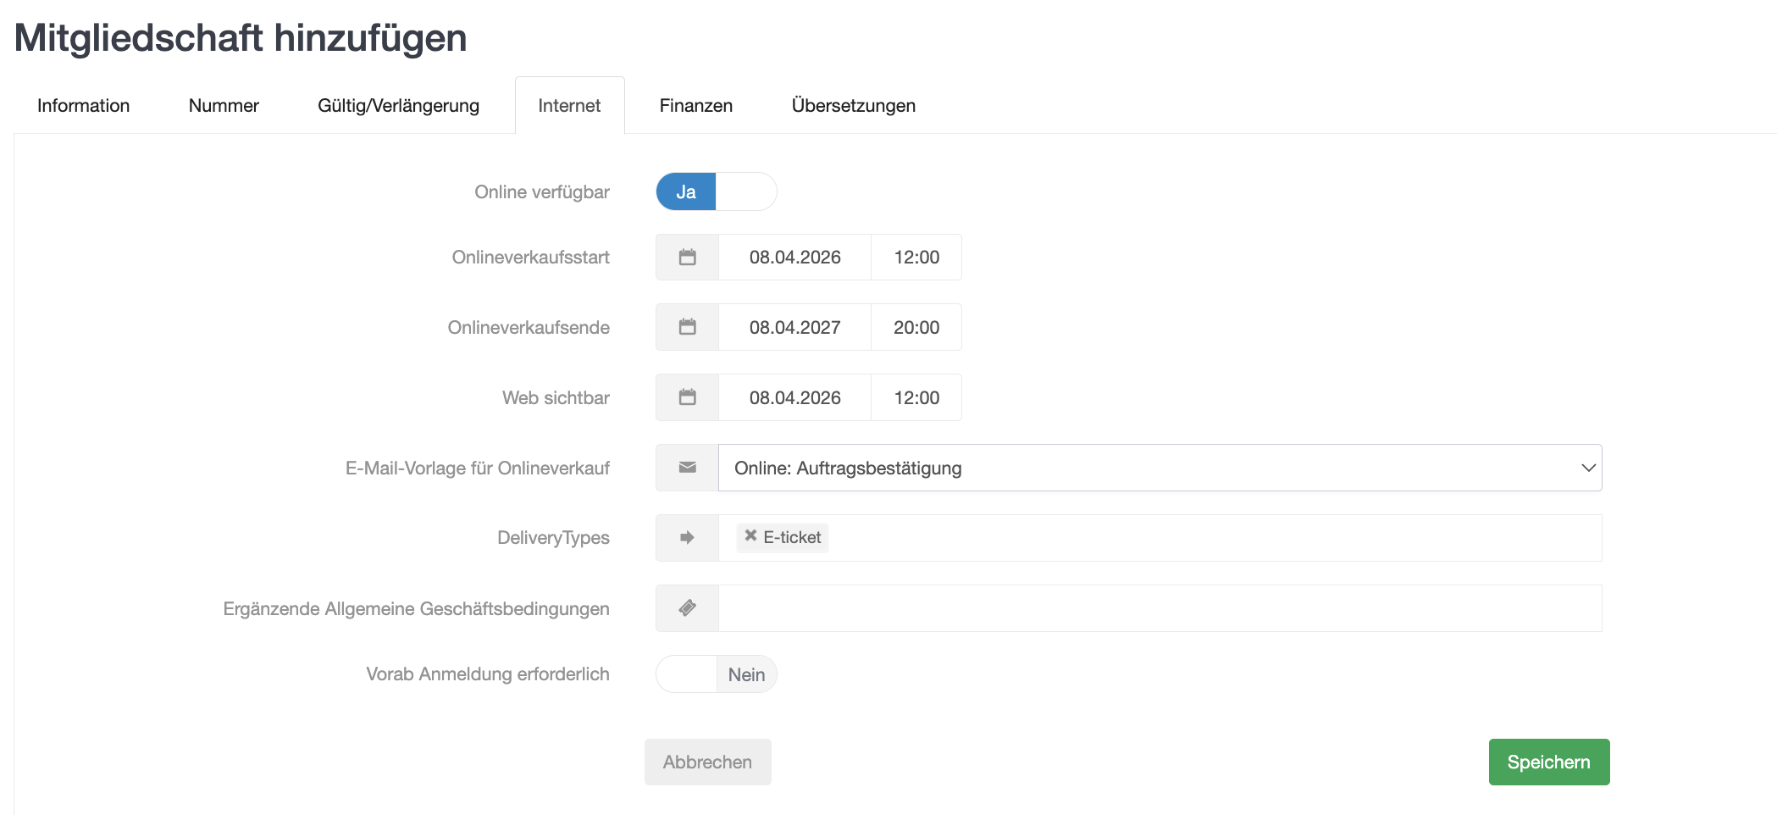1777x815 pixels.
Task: Go to the Finanzen tab
Action: click(696, 106)
